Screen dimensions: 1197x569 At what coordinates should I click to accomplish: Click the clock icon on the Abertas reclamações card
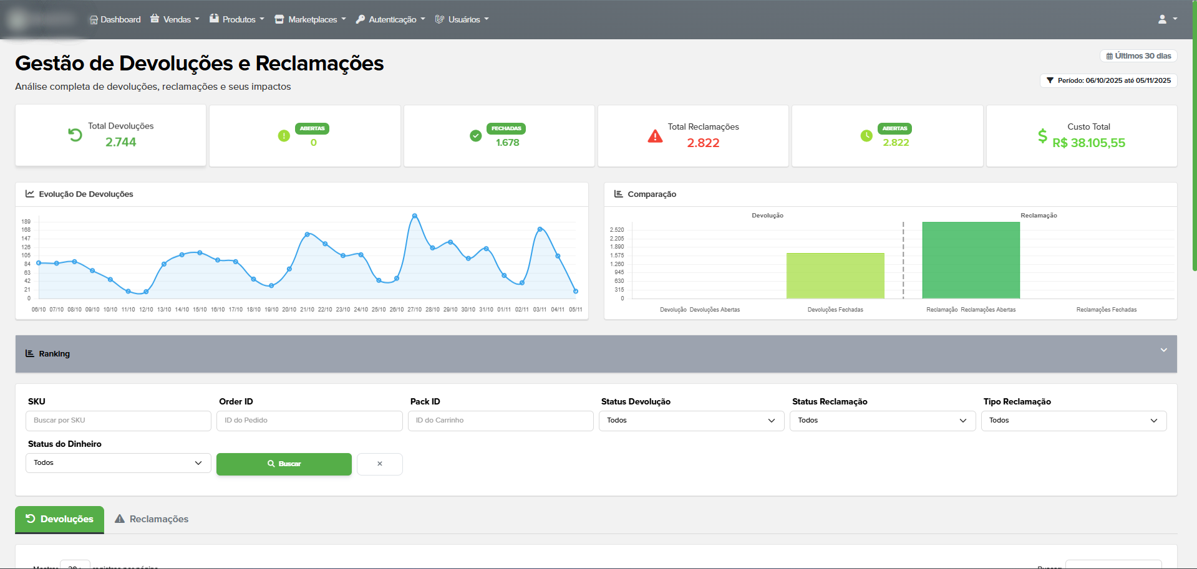[866, 136]
